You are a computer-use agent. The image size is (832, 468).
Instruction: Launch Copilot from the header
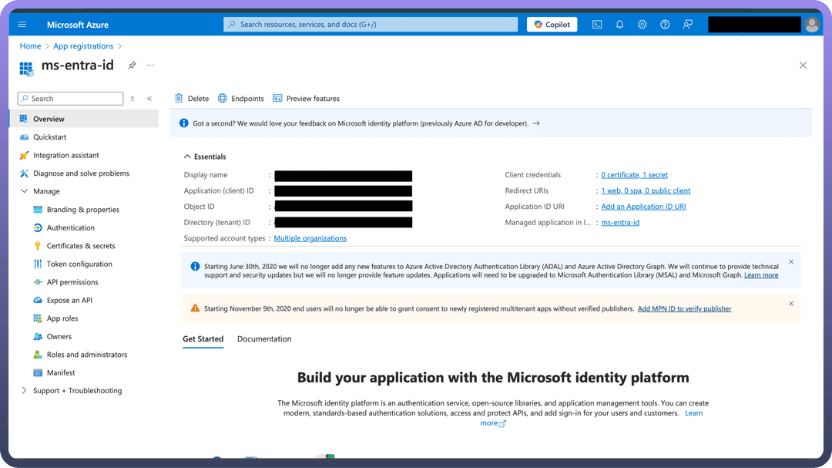[552, 25]
